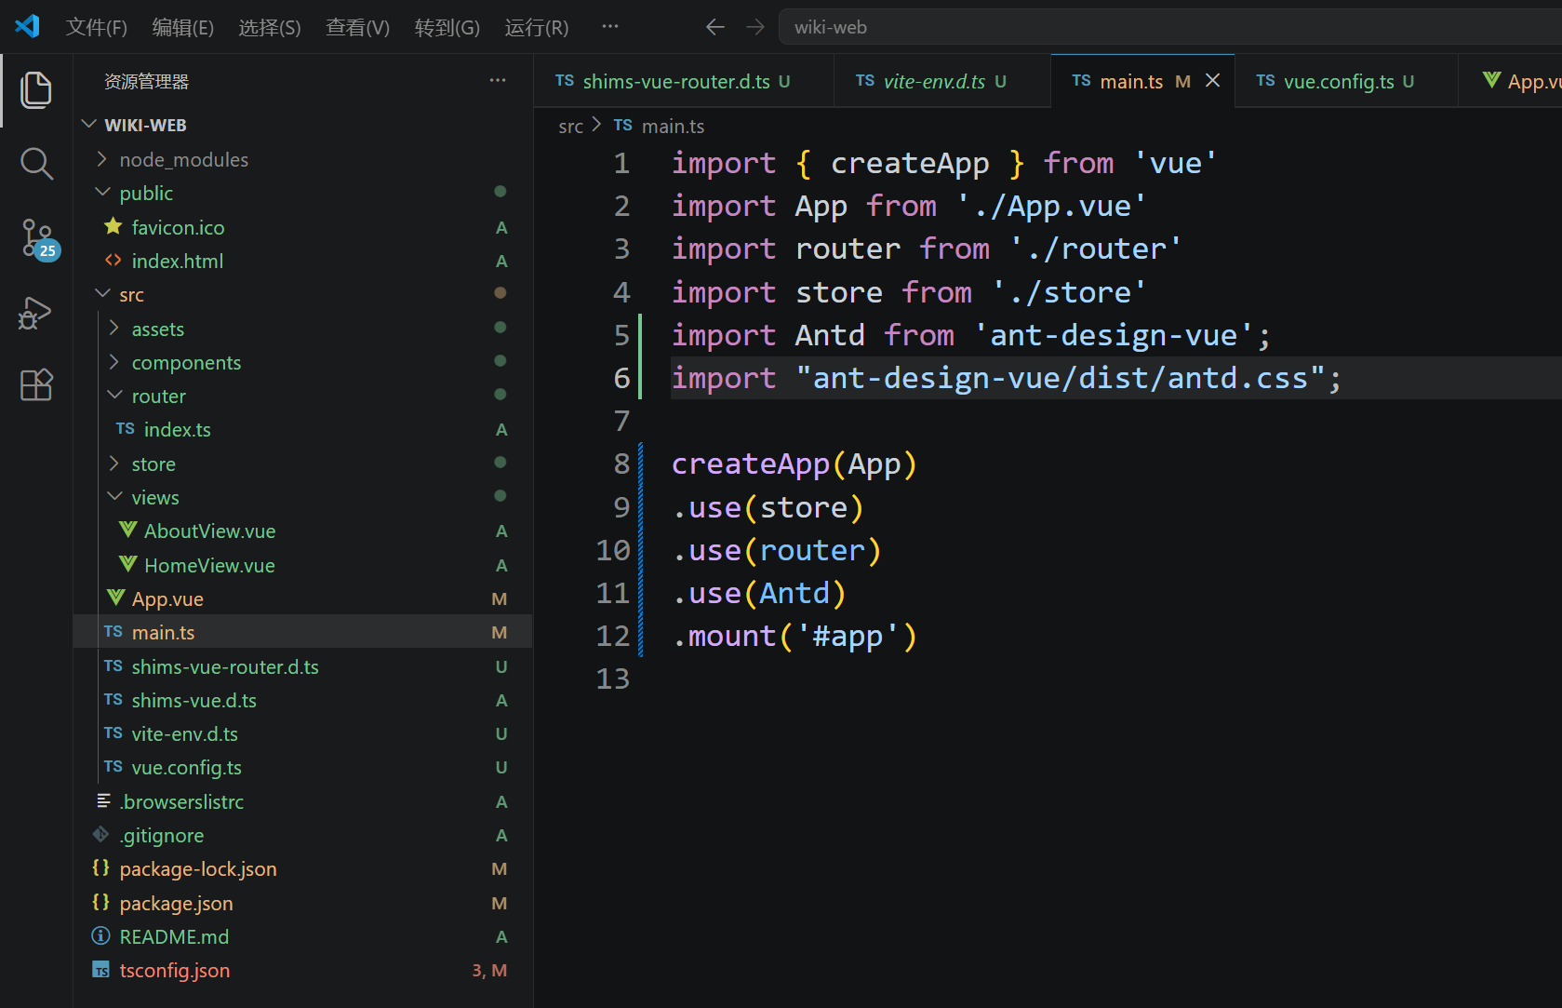Viewport: 1562px width, 1008px height.
Task: Collapse the views folder
Action: [x=154, y=498]
